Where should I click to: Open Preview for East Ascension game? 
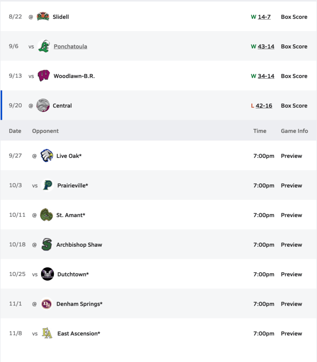coord(292,333)
